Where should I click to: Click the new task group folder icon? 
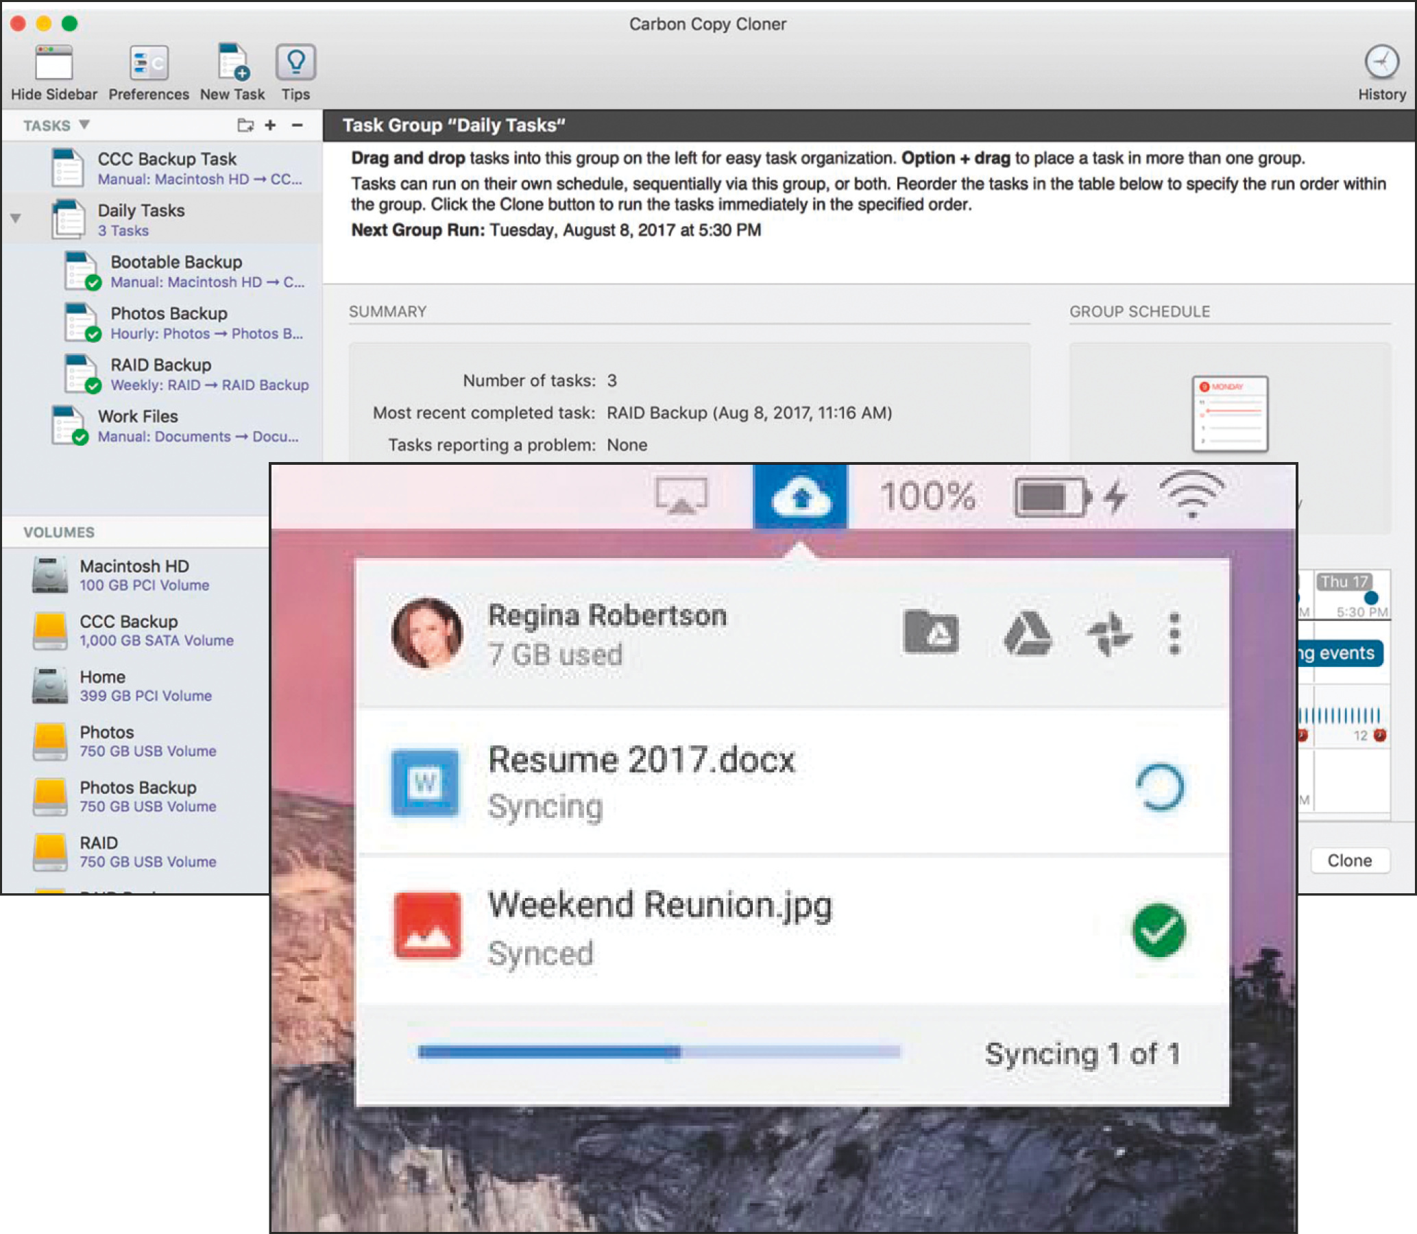[245, 125]
